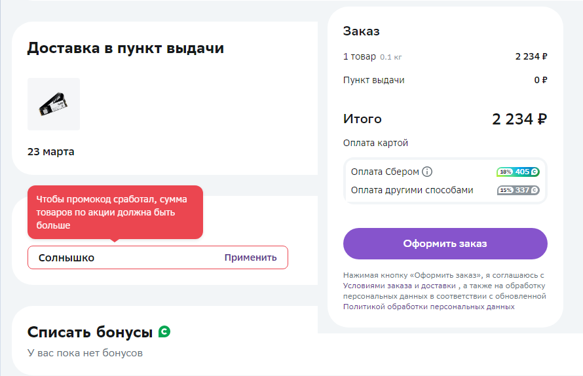The width and height of the screenshot is (583, 376).
Task: Select the Оплата Сбером payment option
Action: click(x=445, y=172)
